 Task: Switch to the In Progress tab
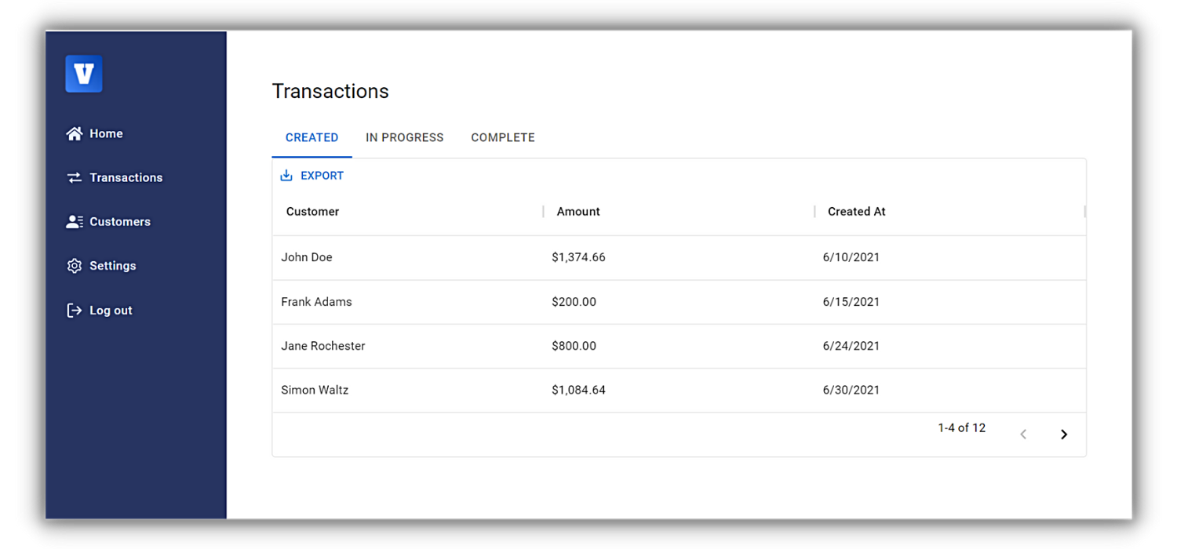pos(404,137)
